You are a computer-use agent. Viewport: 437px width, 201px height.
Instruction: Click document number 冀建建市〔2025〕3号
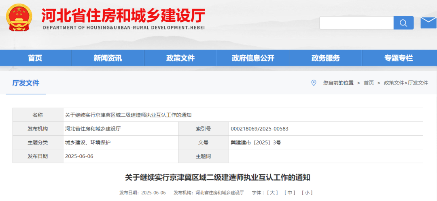256,142
